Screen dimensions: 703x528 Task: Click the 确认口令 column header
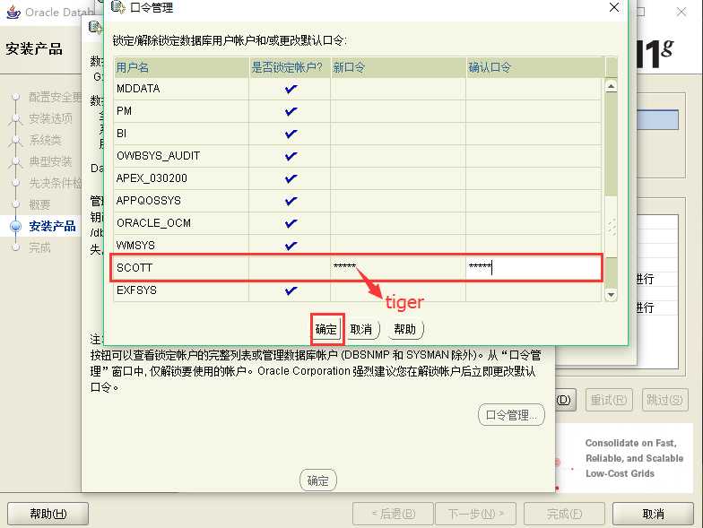tap(536, 68)
